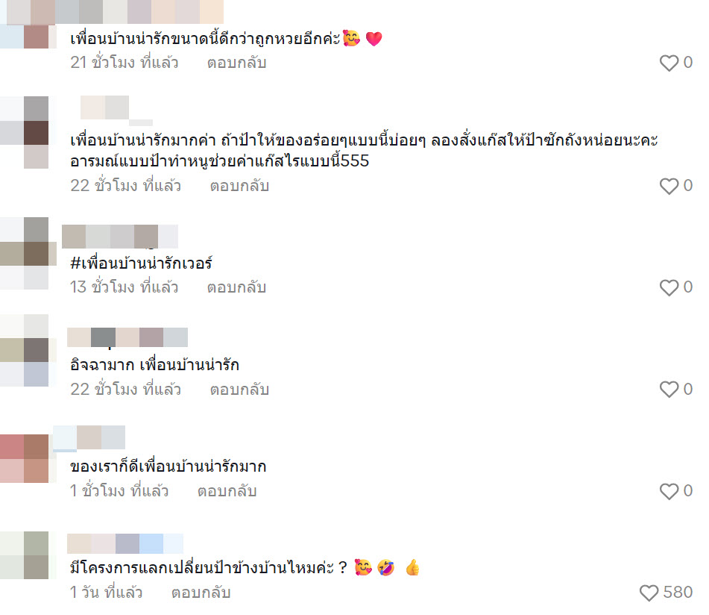Like the comment about ordering gas for auntie
The width and height of the screenshot is (709, 615).
669,186
